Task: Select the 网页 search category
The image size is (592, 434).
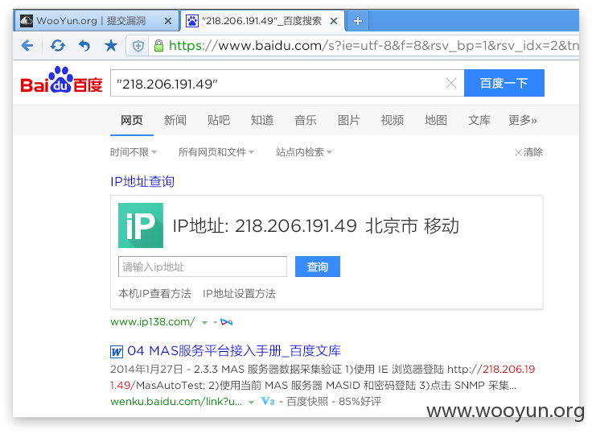Action: pyautogui.click(x=132, y=120)
